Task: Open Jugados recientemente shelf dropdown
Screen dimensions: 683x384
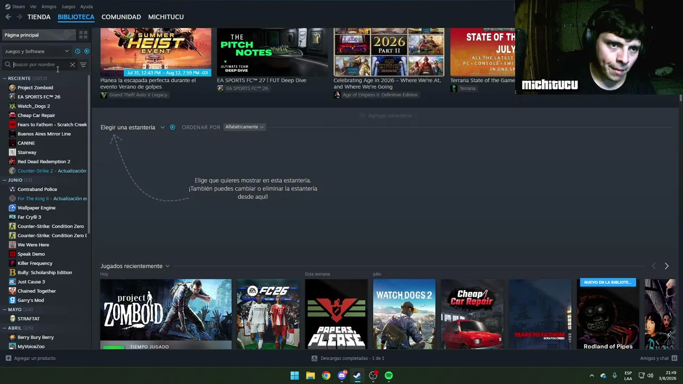Action: tap(135, 266)
